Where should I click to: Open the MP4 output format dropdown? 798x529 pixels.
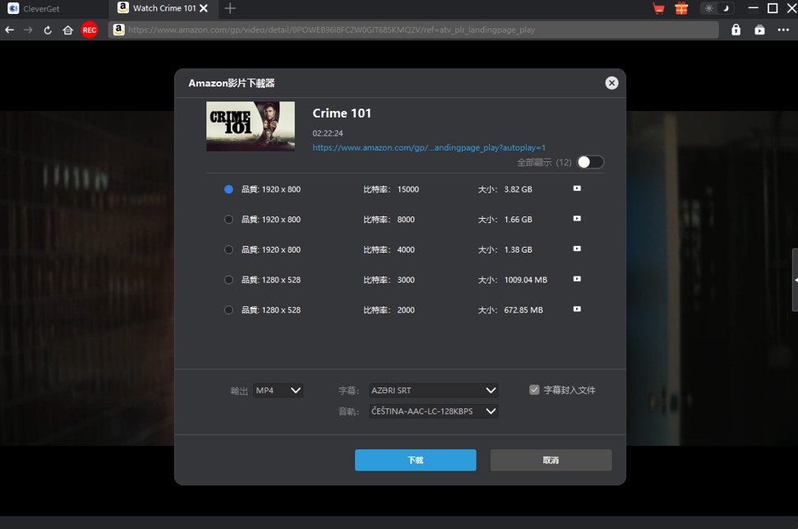[278, 391]
